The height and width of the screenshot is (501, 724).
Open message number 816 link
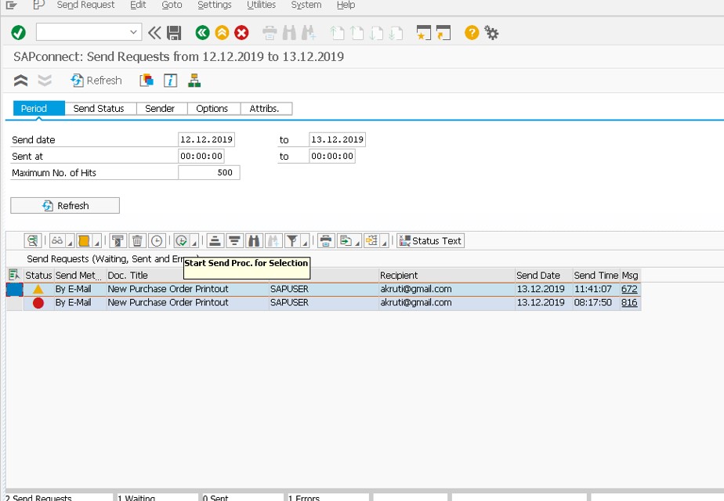(629, 303)
